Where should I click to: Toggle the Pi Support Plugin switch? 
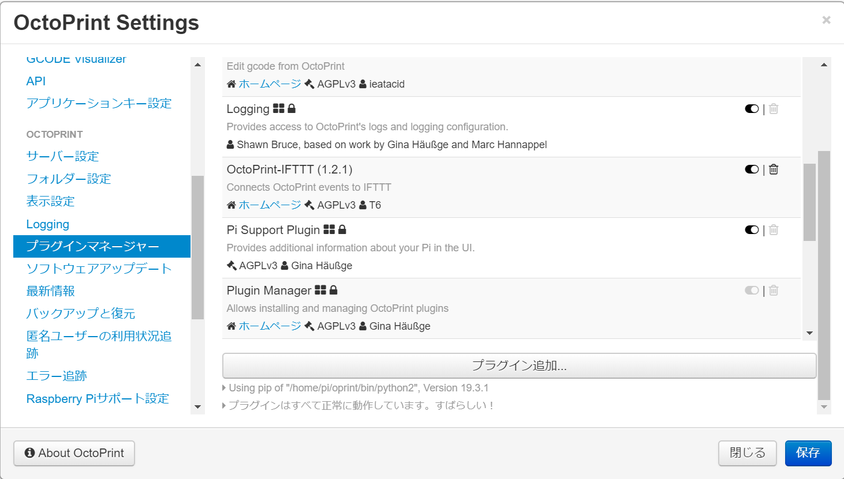tap(752, 230)
